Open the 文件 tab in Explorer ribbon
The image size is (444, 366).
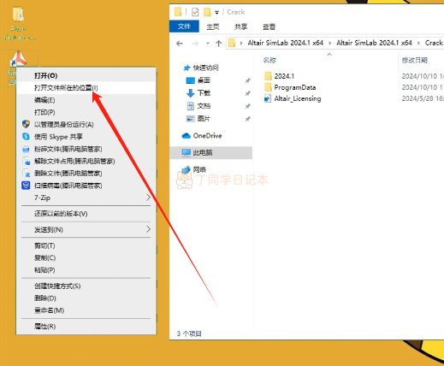coord(184,27)
